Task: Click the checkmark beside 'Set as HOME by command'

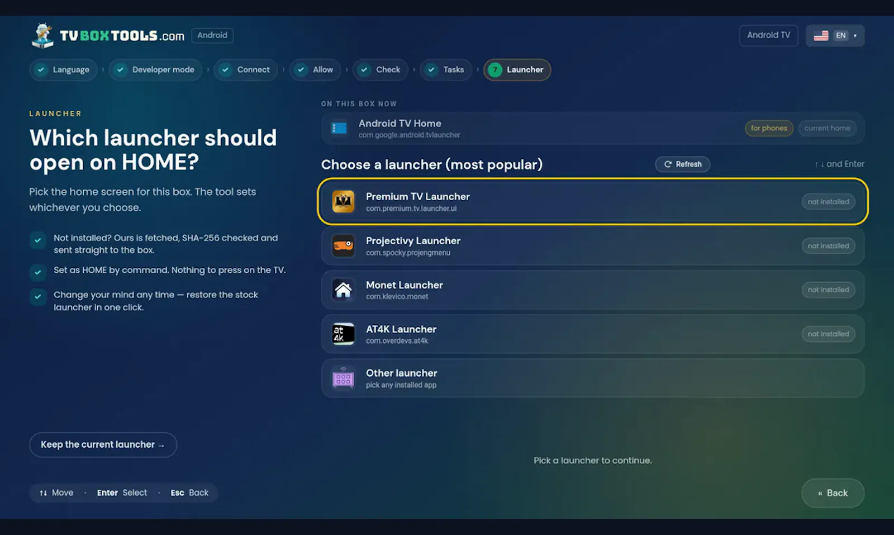Action: (x=38, y=272)
